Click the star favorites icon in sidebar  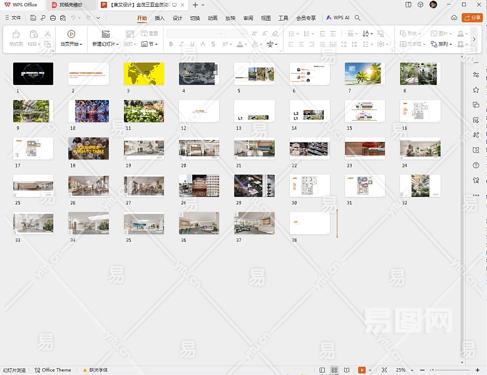tap(476, 90)
